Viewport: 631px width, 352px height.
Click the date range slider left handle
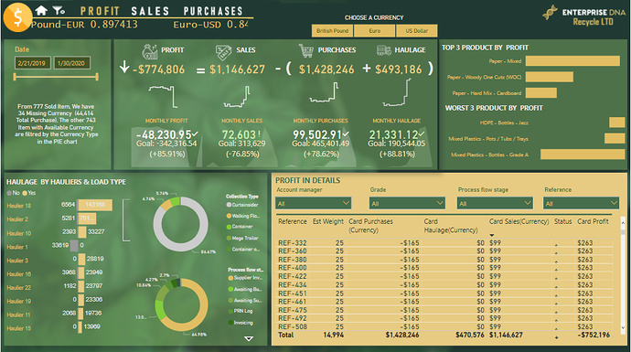pos(15,77)
